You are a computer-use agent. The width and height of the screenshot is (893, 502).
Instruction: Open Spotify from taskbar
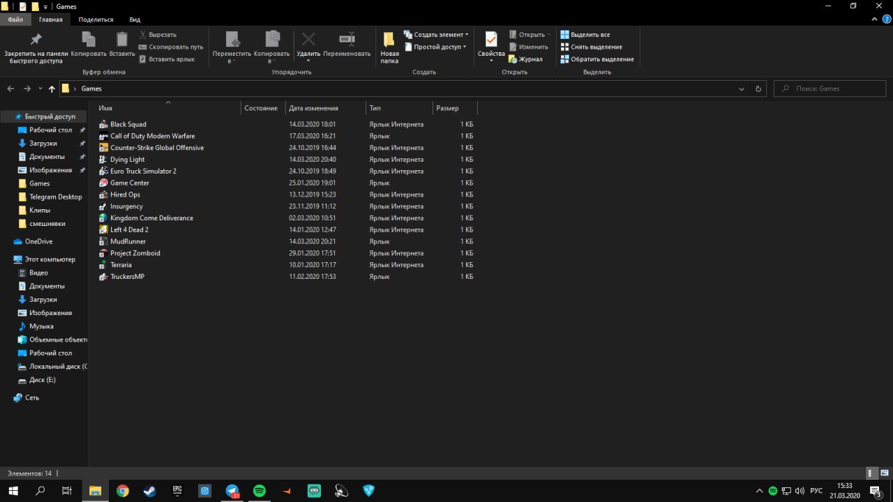(260, 491)
